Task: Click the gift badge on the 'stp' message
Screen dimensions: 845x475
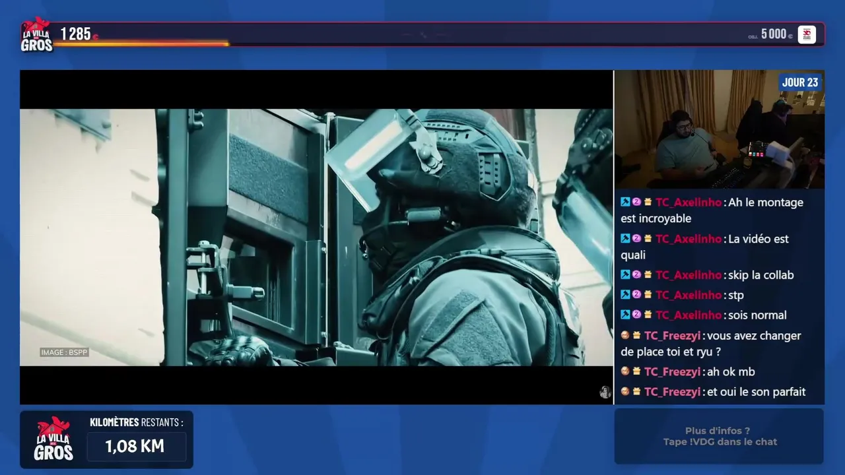Action: pos(648,294)
